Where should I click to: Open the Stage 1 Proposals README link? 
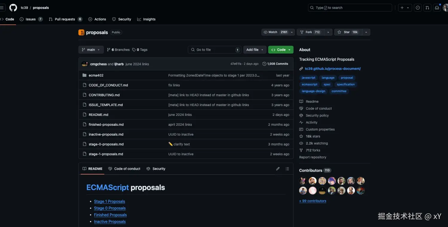point(109,202)
